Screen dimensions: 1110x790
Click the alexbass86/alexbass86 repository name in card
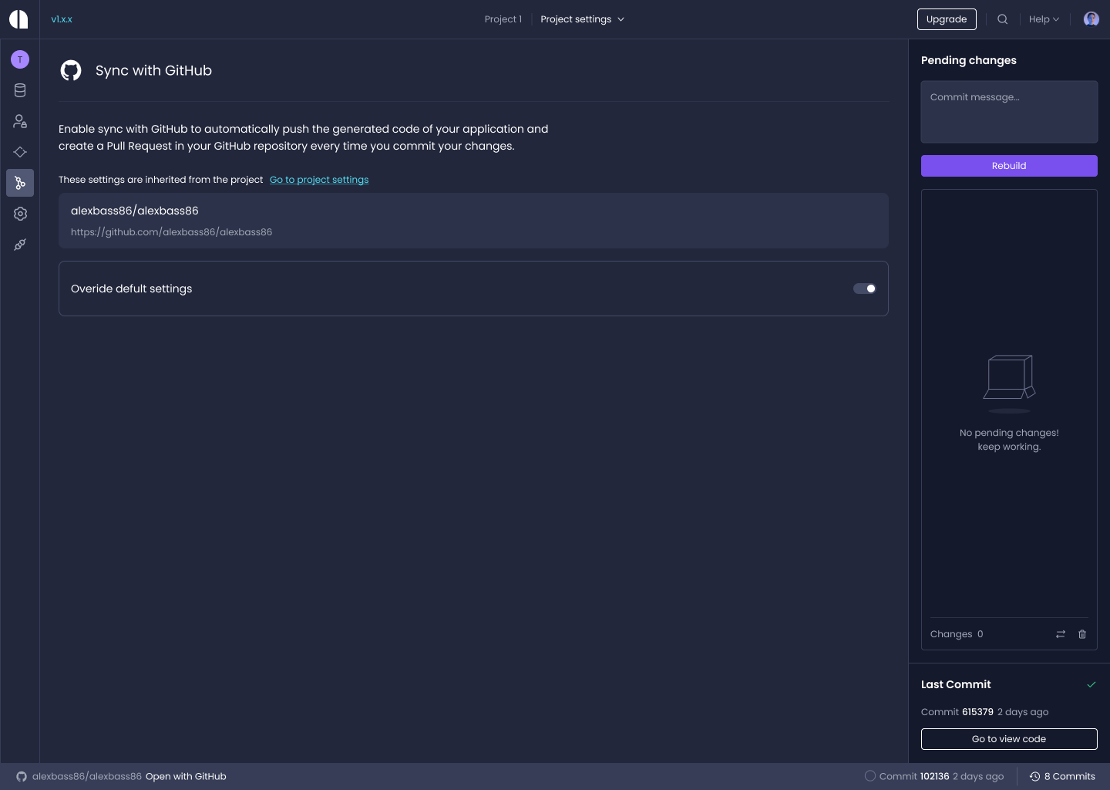(135, 211)
